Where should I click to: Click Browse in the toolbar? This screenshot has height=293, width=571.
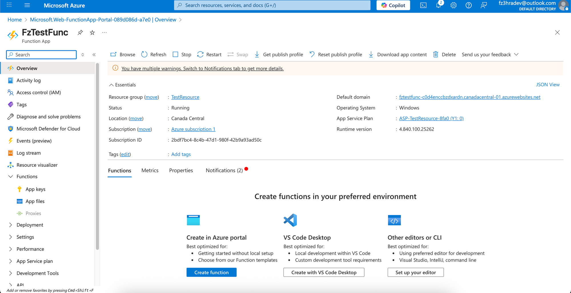123,55
